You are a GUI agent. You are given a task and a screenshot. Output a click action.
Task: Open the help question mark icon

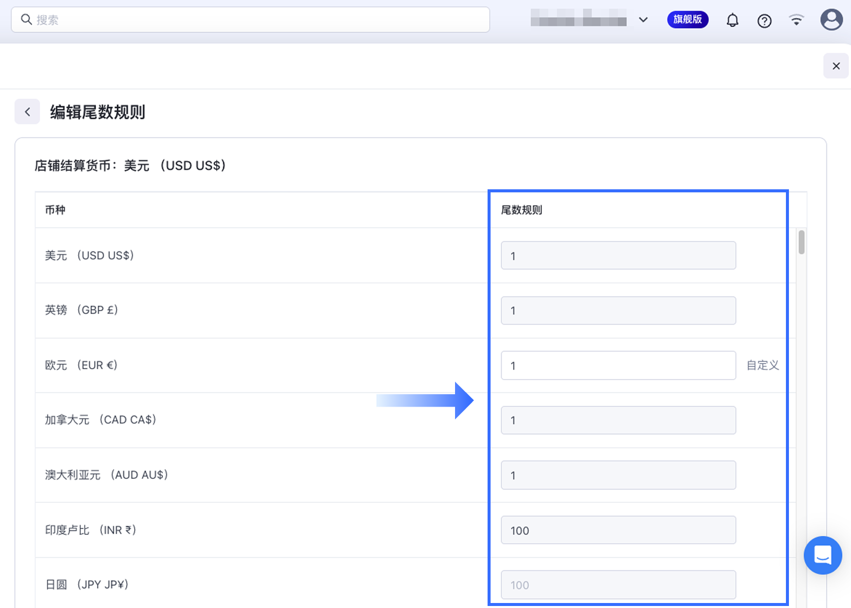(764, 21)
